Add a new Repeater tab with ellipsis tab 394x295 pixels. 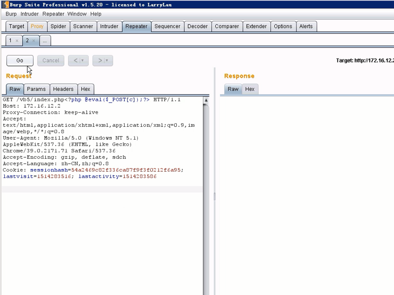click(45, 41)
